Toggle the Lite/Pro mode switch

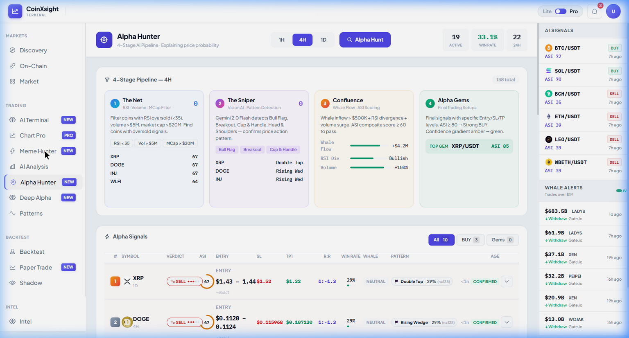coord(560,11)
